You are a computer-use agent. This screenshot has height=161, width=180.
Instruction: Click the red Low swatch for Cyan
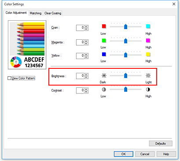pos(104,26)
